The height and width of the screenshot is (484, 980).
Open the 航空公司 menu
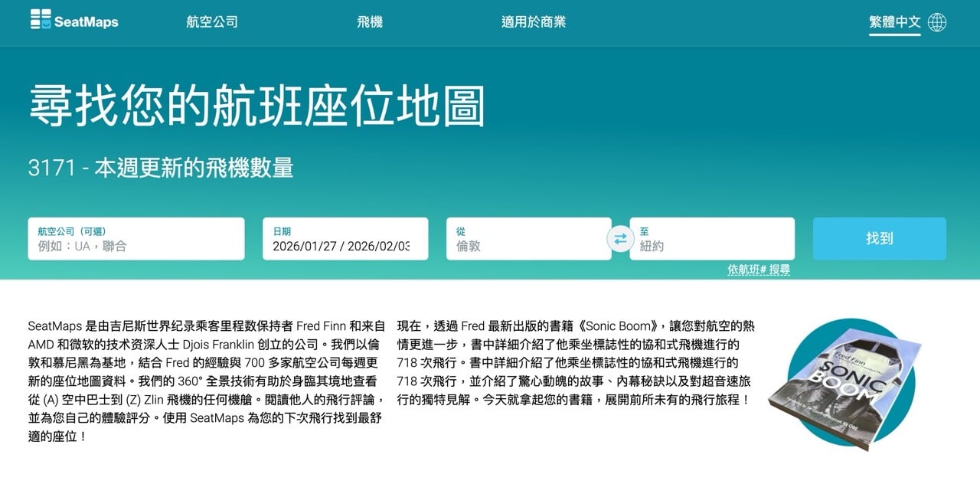click(x=212, y=21)
